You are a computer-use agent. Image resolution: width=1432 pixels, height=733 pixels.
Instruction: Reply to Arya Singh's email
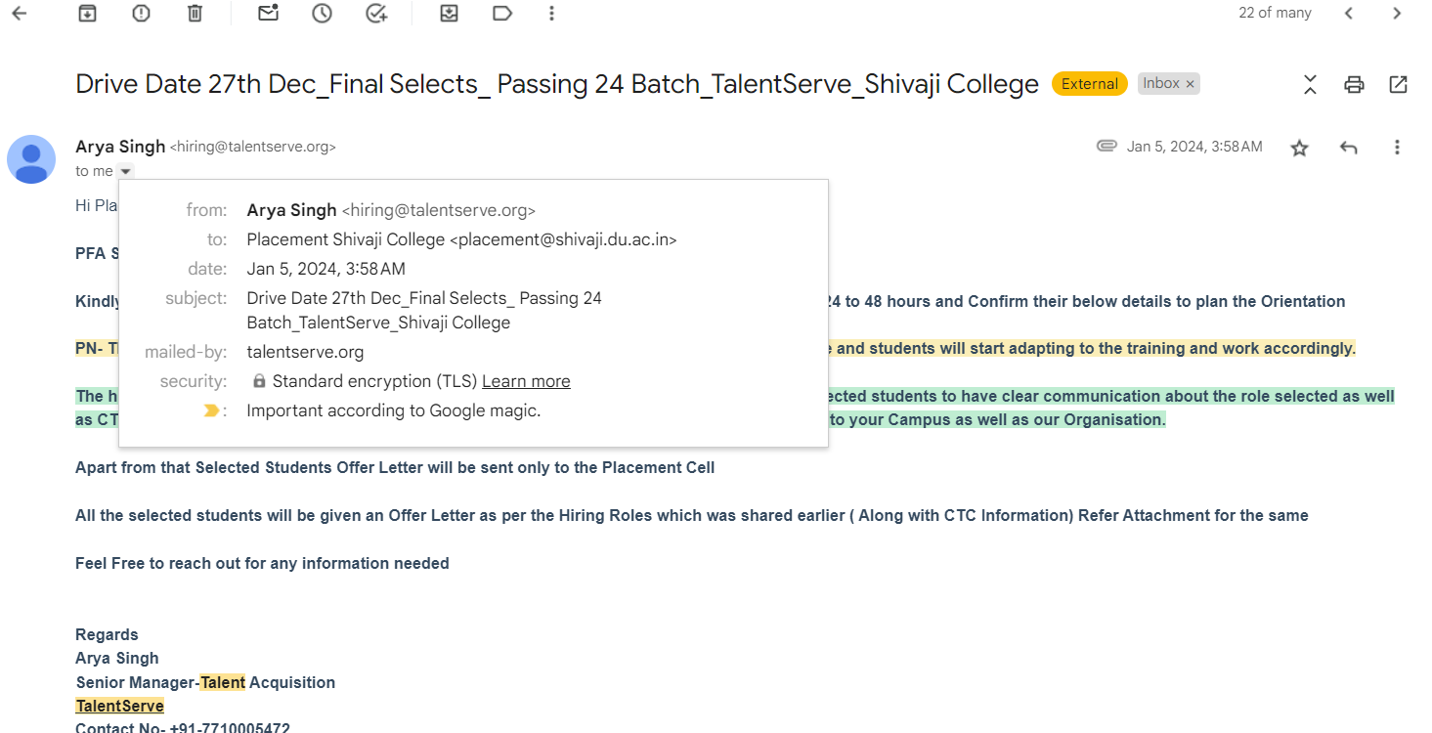(x=1349, y=148)
